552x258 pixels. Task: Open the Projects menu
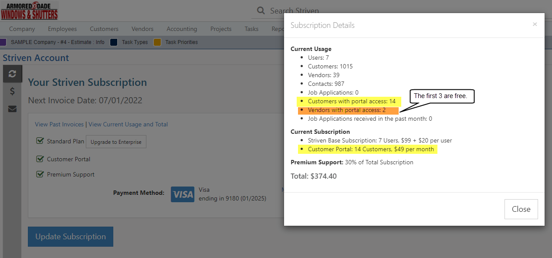tap(221, 29)
